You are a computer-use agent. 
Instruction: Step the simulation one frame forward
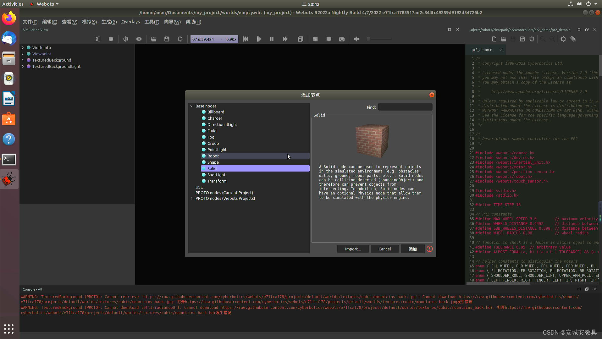point(259,39)
